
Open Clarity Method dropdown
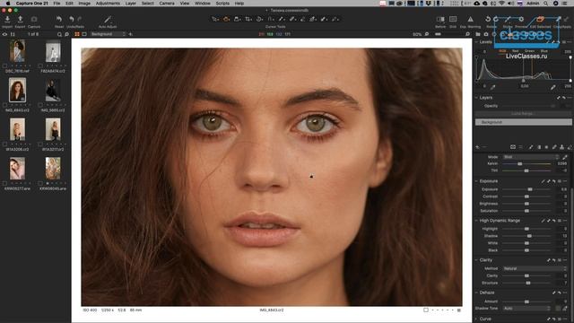(x=535, y=268)
